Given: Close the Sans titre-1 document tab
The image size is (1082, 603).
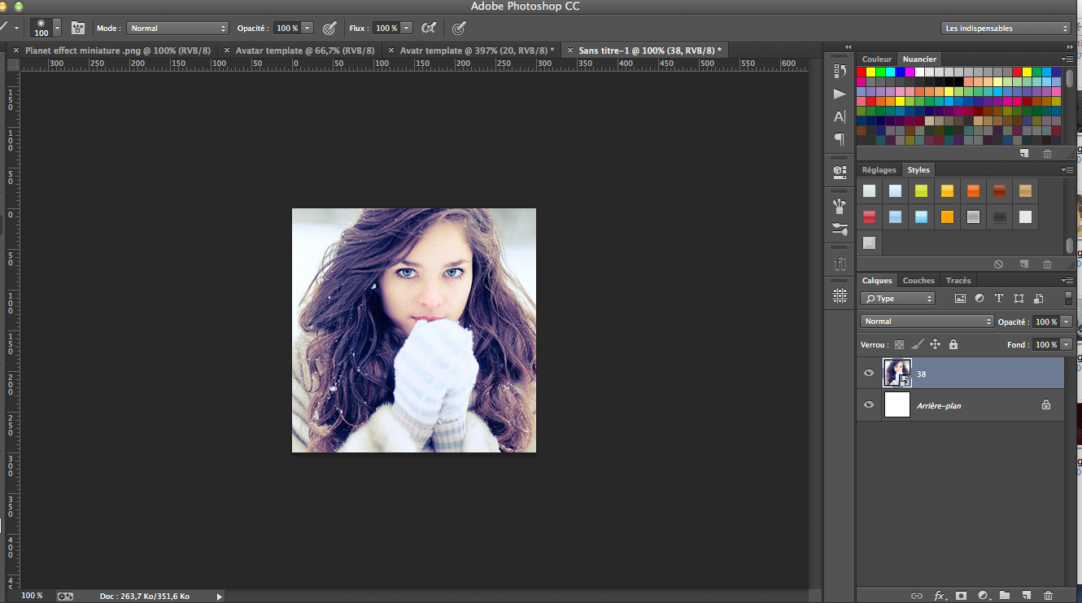Looking at the screenshot, I should pos(569,50).
